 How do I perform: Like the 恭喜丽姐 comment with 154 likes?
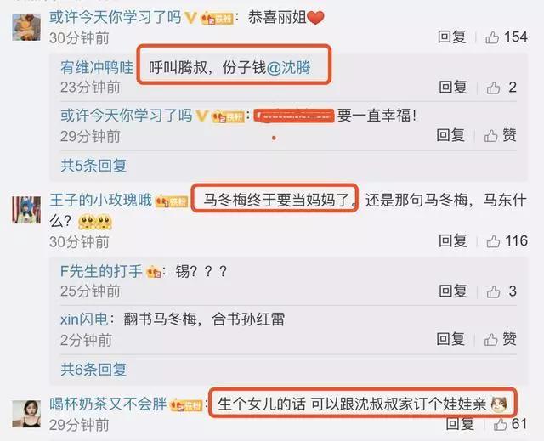507,37
